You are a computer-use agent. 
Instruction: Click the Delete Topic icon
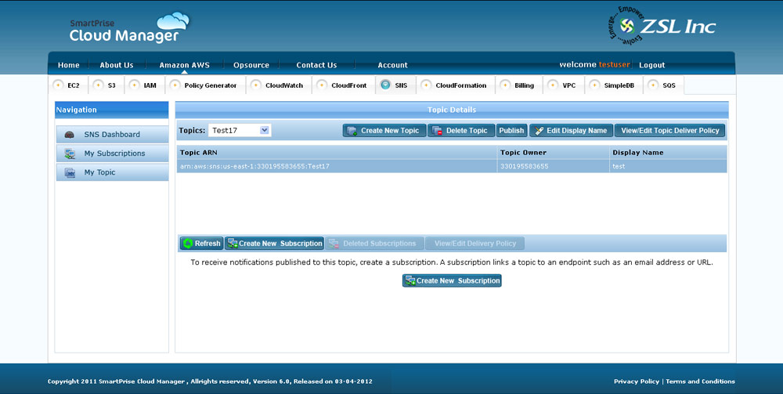(x=438, y=131)
